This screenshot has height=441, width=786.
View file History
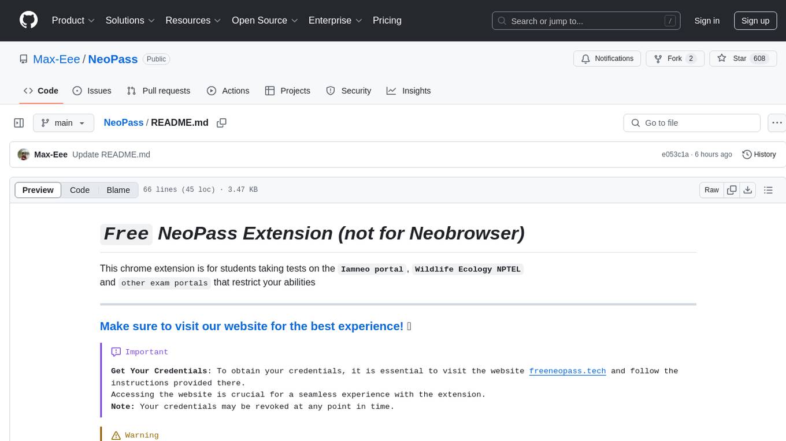coord(759,155)
